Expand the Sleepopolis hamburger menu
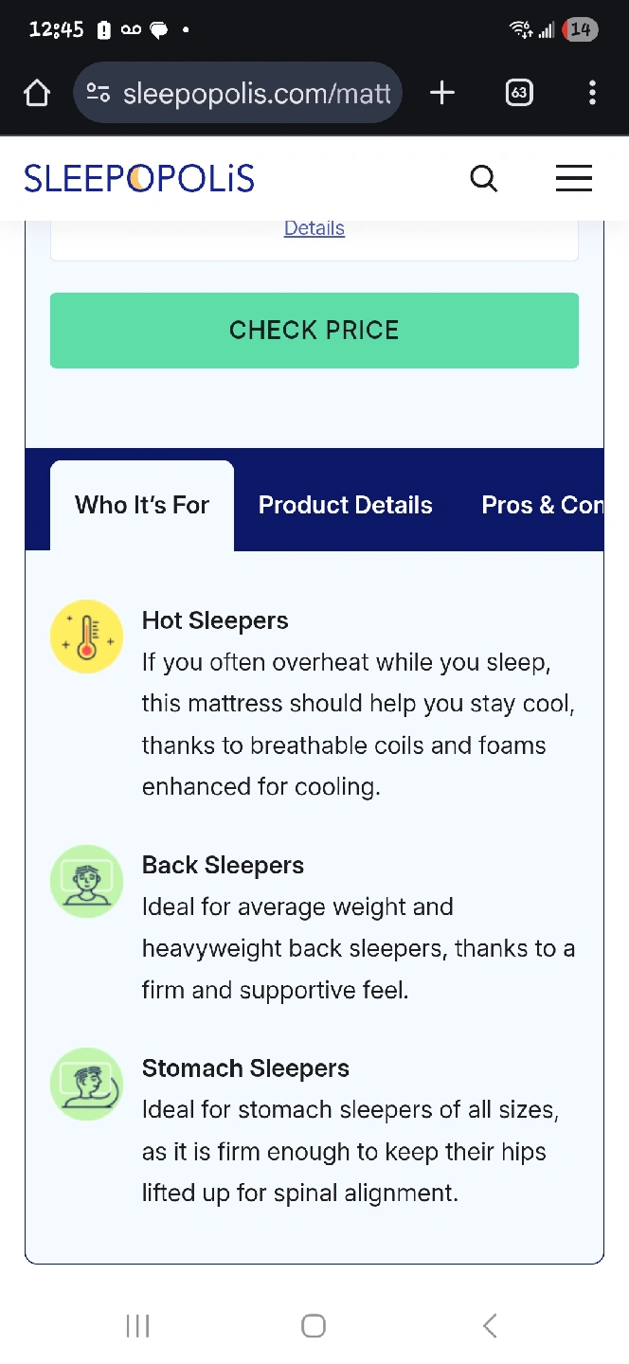The image size is (629, 1364). tap(573, 178)
